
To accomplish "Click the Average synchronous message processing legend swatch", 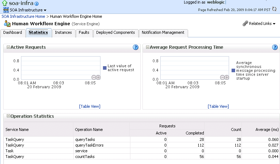I will pos(233,70).
